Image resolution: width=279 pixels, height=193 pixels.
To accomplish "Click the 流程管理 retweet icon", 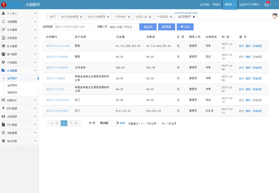I will 3,116.
